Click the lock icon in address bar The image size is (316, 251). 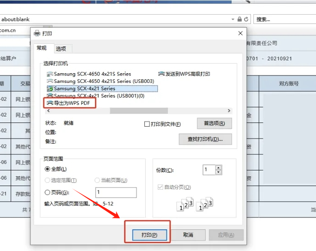pos(239,19)
